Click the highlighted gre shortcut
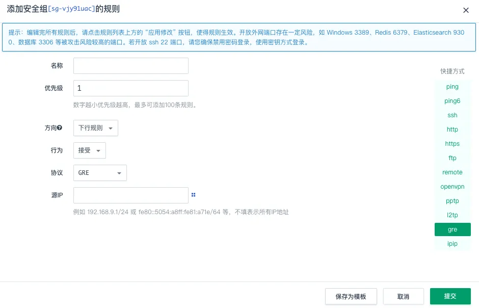The height and width of the screenshot is (308, 479). 452,229
